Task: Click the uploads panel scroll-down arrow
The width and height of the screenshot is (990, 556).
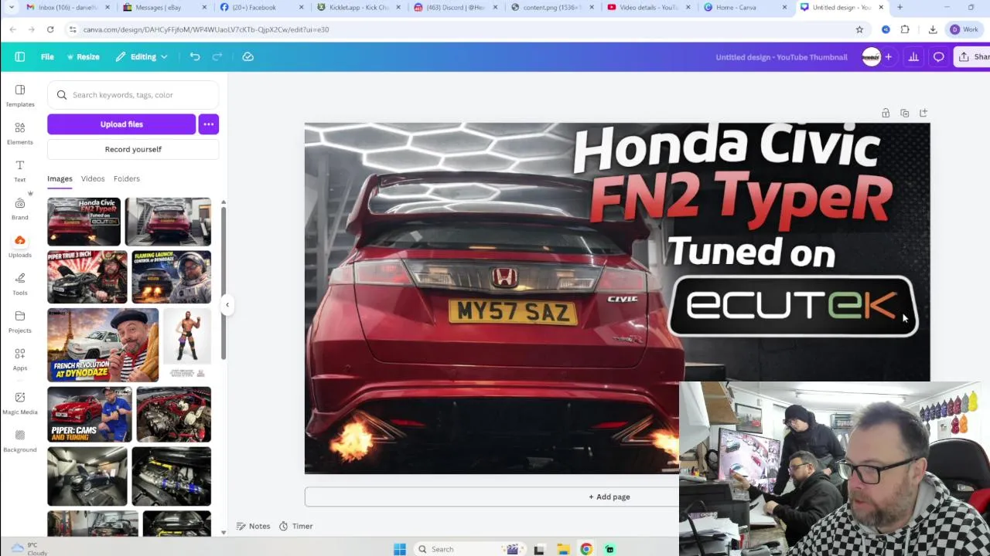Action: click(224, 532)
